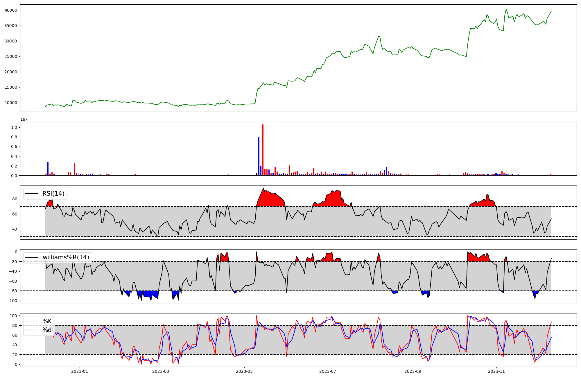The image size is (581, 378).
Task: Click the blue %d legend line sample
Action: (x=32, y=330)
